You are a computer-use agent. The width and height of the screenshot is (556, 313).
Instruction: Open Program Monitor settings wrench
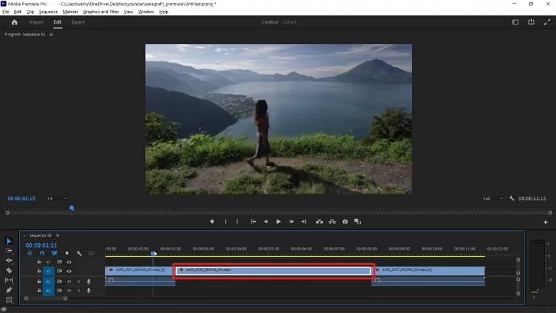point(512,198)
